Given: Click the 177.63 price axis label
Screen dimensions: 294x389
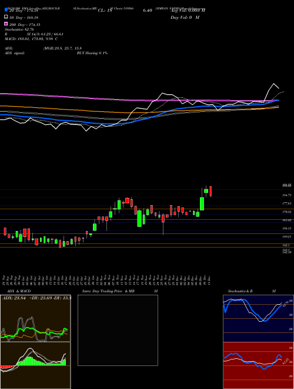Looking at the screenshot, I should pos(286,203).
